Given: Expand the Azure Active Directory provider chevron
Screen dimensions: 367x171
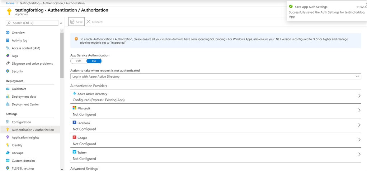Looking at the screenshot, I should 359,96.
